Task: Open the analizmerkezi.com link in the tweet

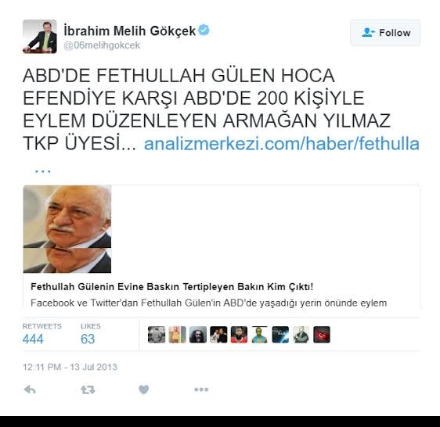Action: (x=281, y=144)
